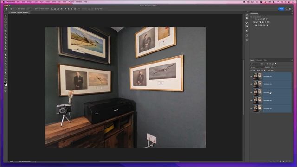This screenshot has height=167, width=297.
Task: Select the Move tool
Action: (6, 16)
